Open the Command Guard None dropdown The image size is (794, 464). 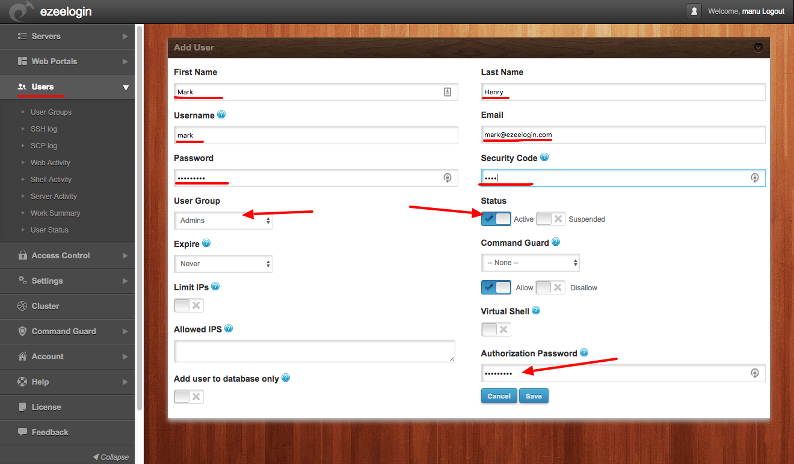[531, 263]
